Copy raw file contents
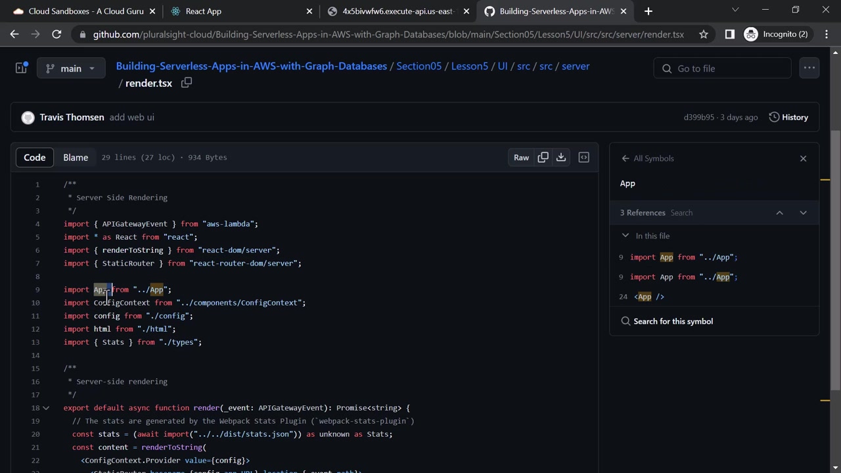Viewport: 841px width, 473px height. (543, 157)
